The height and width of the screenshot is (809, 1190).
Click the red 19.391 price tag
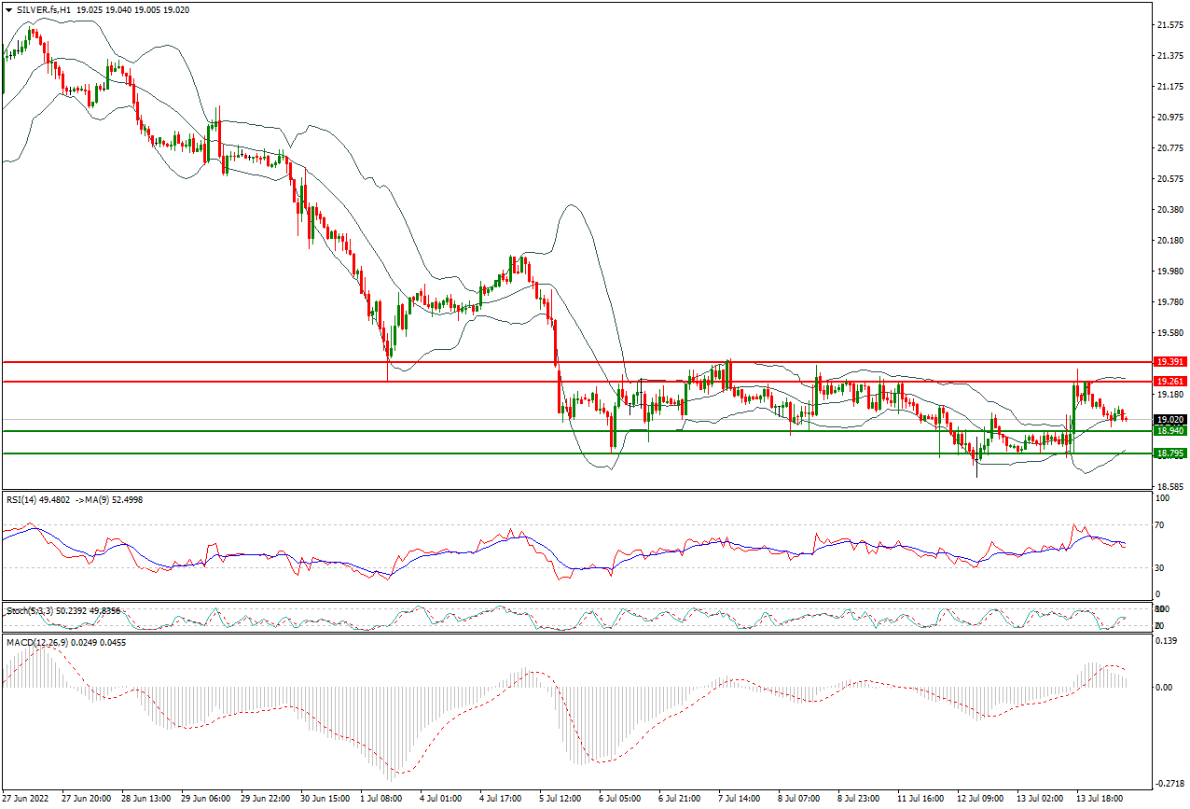click(x=1169, y=361)
